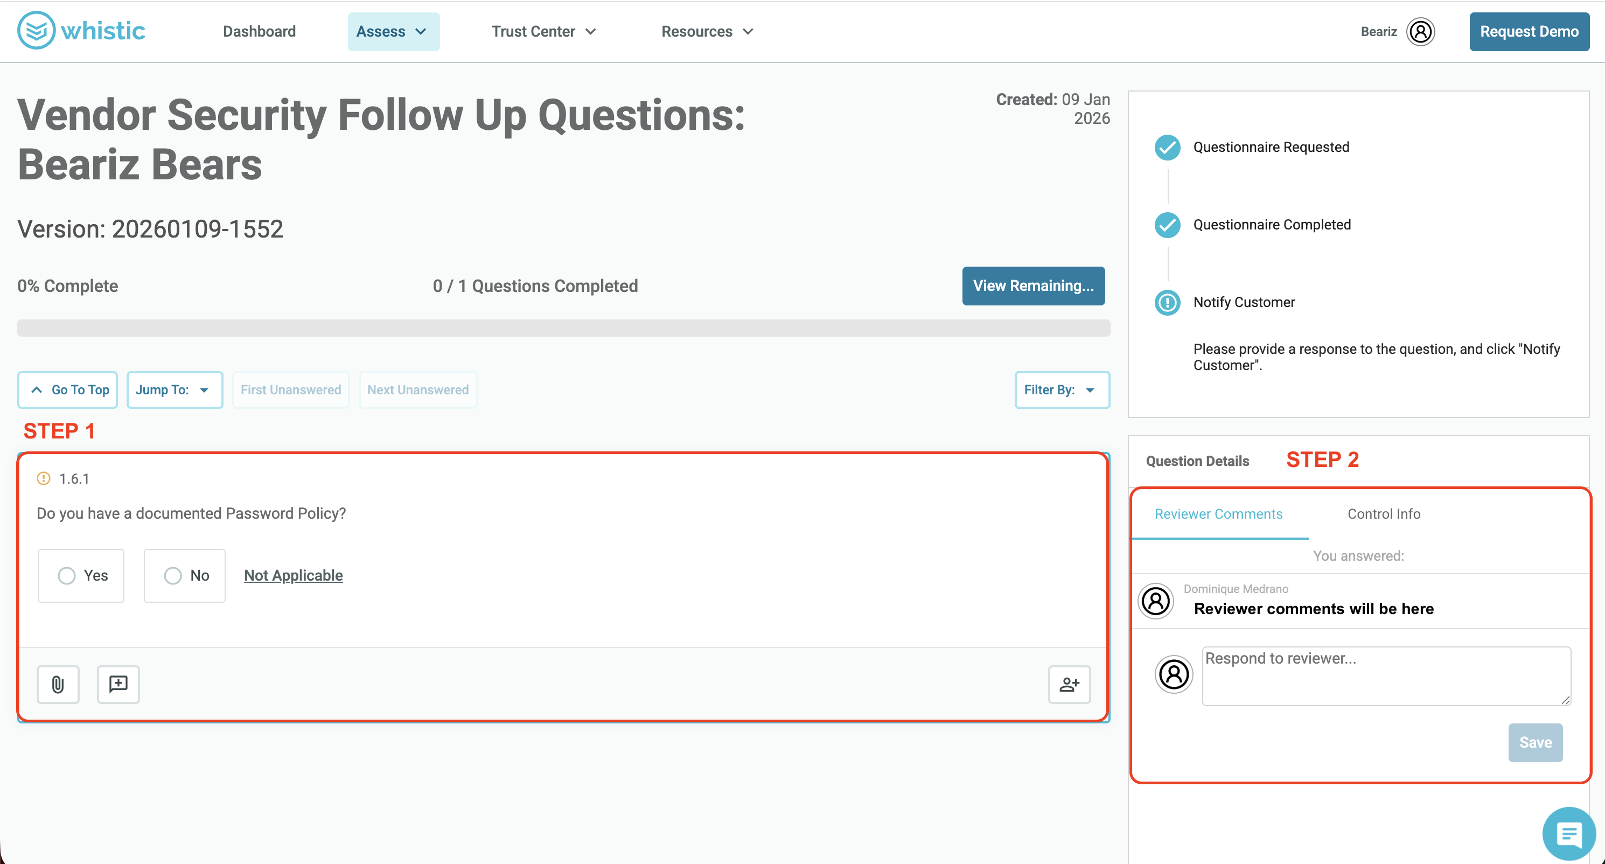Click the paperclip attachment icon
This screenshot has height=864, width=1605.
pyautogui.click(x=58, y=684)
